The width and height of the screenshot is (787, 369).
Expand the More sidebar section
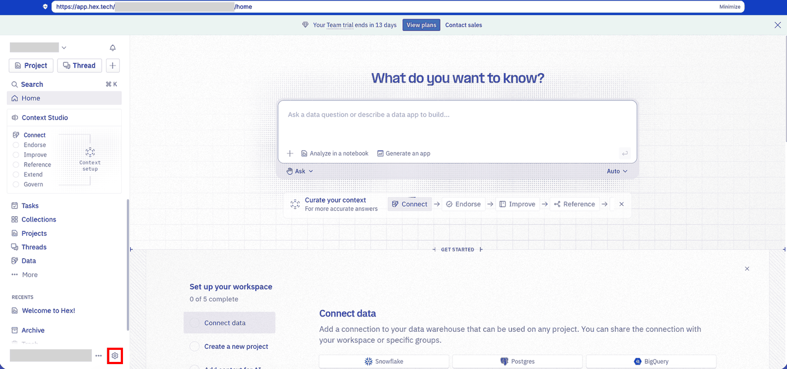coord(25,275)
